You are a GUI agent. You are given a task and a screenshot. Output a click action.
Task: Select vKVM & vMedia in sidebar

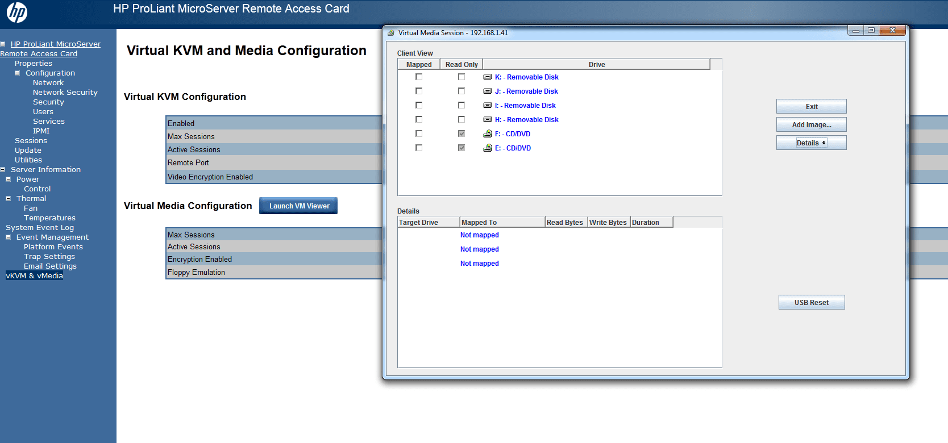[x=34, y=275]
